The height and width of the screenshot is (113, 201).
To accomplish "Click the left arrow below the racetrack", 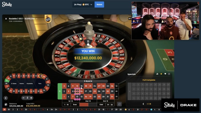I will coord(6,98).
